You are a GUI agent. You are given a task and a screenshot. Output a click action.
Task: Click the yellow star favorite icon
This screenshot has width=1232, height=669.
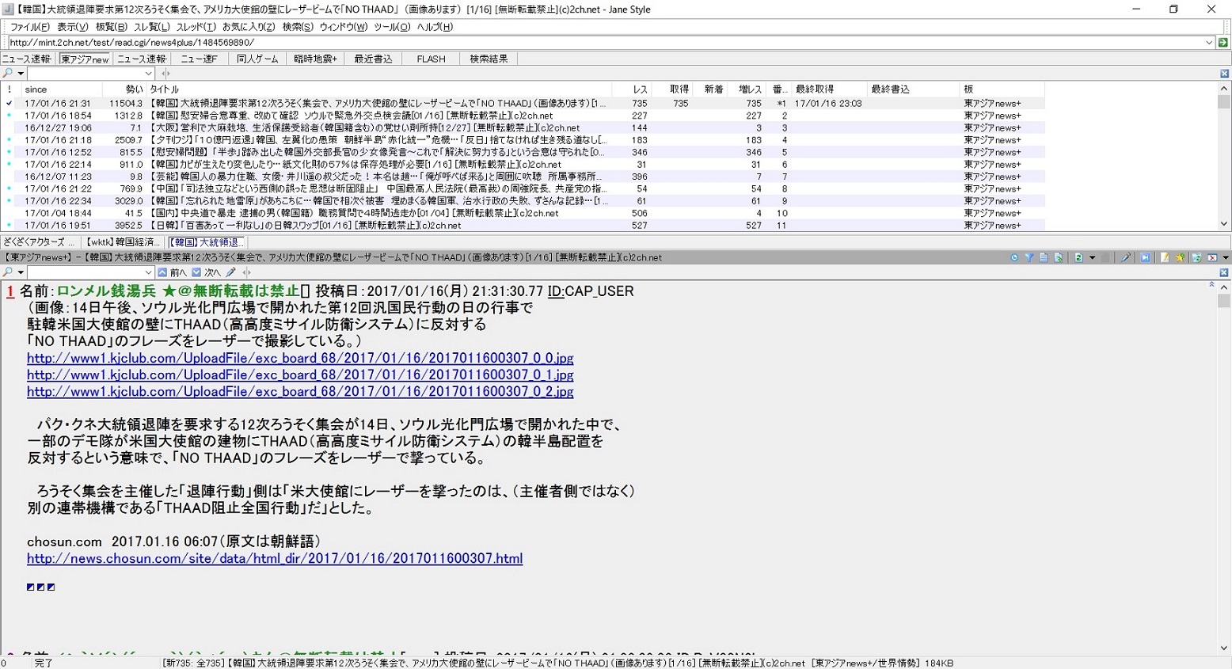tap(1180, 257)
